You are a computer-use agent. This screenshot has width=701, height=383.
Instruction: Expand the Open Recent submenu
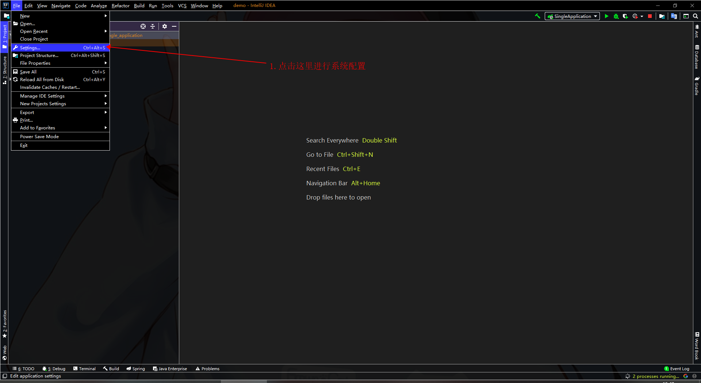point(60,31)
